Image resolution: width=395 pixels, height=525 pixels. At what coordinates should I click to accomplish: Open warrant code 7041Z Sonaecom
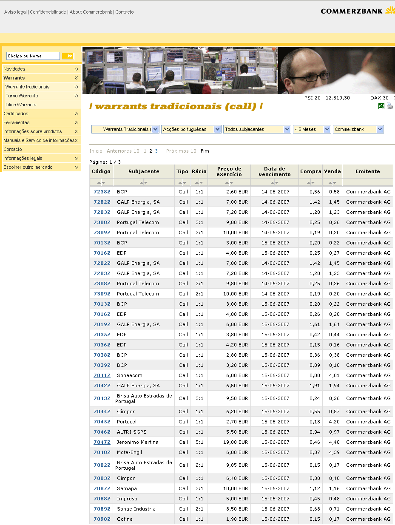(x=102, y=375)
